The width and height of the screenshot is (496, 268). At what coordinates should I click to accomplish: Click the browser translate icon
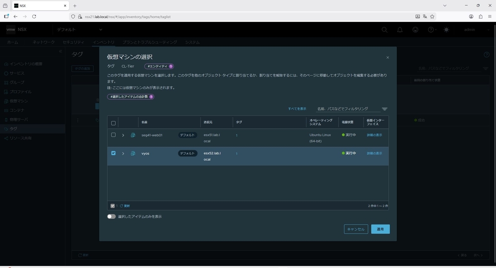[x=425, y=16]
